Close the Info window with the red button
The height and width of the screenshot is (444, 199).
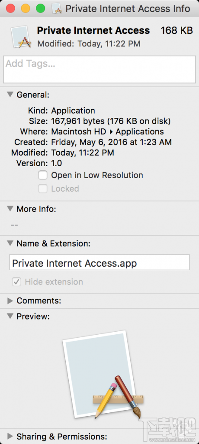[x=10, y=8]
